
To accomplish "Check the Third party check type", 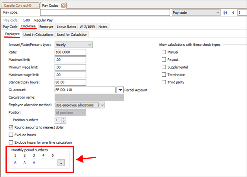I will (164, 82).
